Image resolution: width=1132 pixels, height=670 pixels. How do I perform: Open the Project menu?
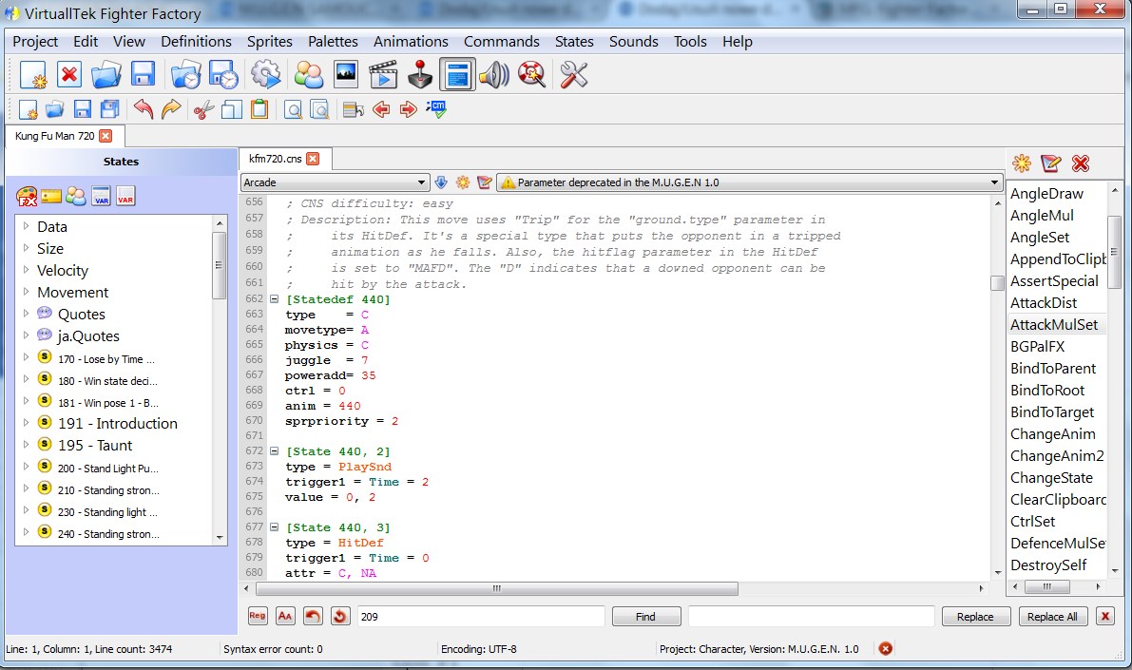pos(35,42)
